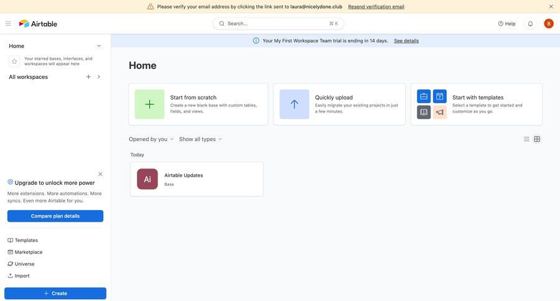The image size is (560, 301).
Task: Click Start from scratch title text
Action: 194,98
